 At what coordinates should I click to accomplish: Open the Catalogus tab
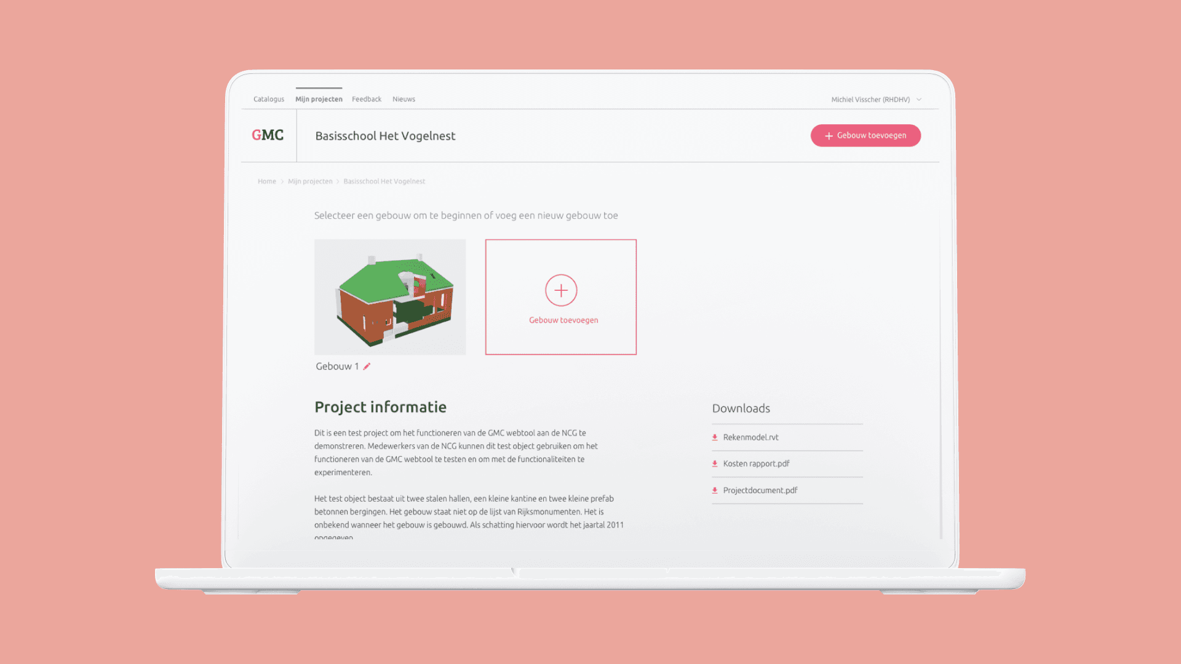tap(269, 99)
